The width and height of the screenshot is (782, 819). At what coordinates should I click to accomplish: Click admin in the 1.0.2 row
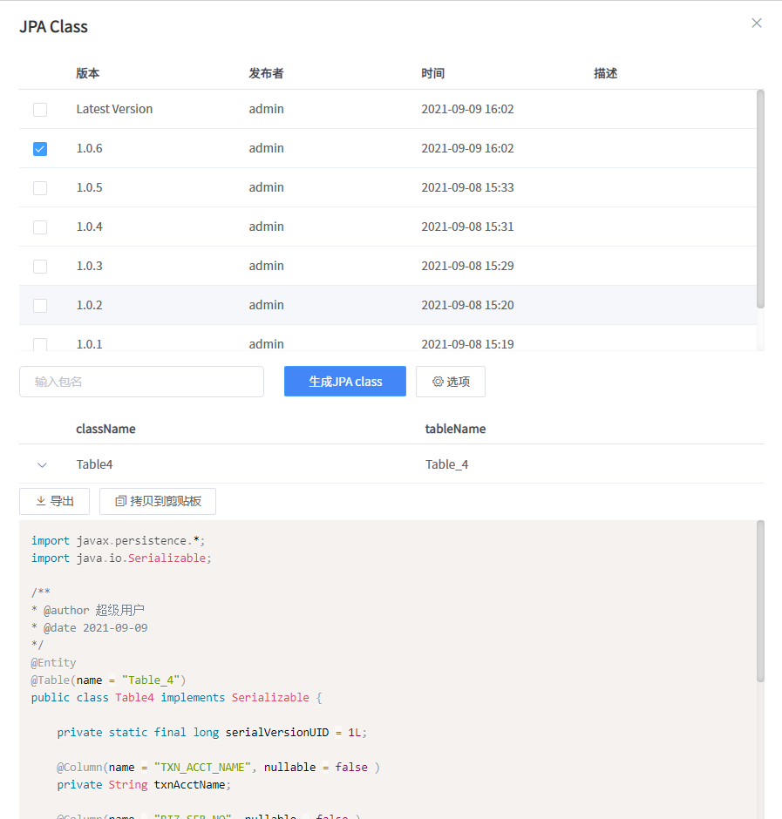[266, 305]
